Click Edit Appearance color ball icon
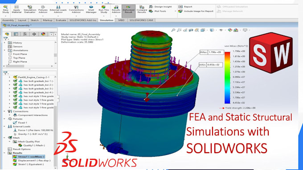This screenshot has height=170, width=303. click(230, 30)
